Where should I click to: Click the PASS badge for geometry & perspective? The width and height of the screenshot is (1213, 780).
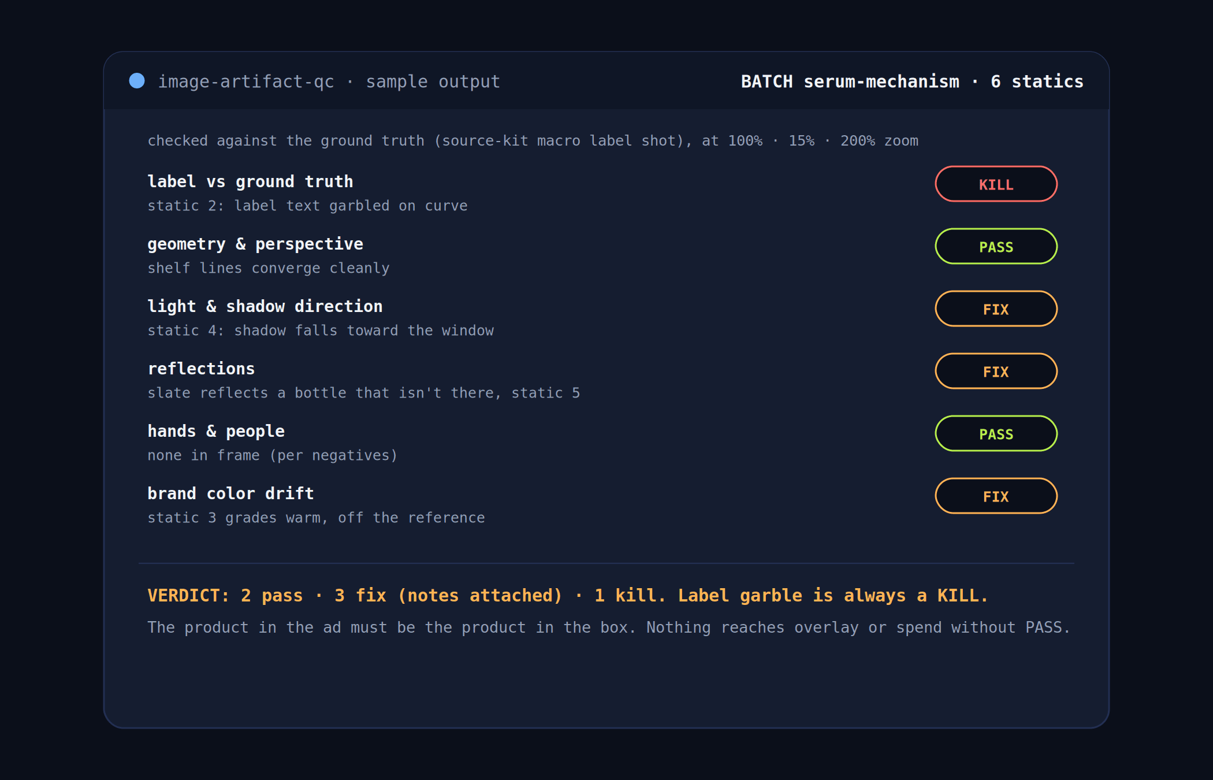coord(996,247)
